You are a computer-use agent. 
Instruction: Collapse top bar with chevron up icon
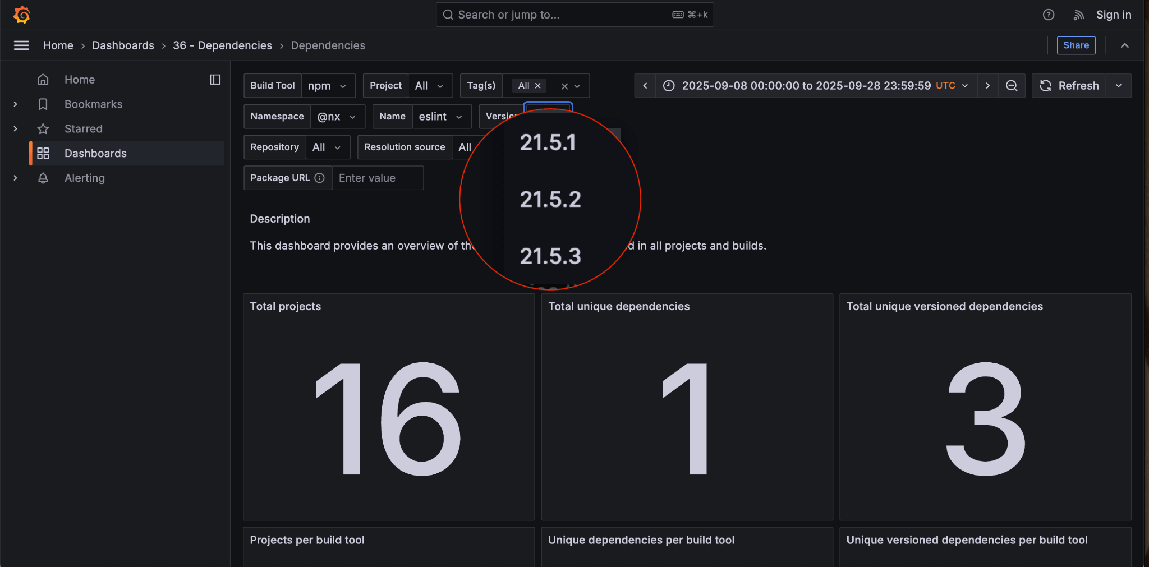tap(1124, 45)
